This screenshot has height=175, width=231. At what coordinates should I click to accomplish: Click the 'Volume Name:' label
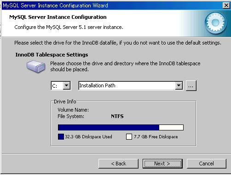[x=73, y=110]
